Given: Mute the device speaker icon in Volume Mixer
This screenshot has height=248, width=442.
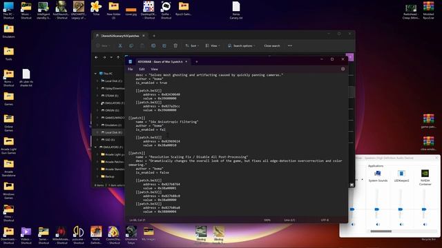Looking at the screenshot, I should click(x=353, y=225).
